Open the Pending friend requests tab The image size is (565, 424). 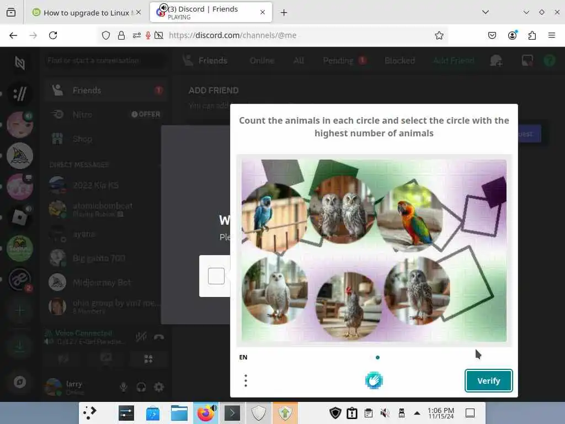click(x=344, y=61)
